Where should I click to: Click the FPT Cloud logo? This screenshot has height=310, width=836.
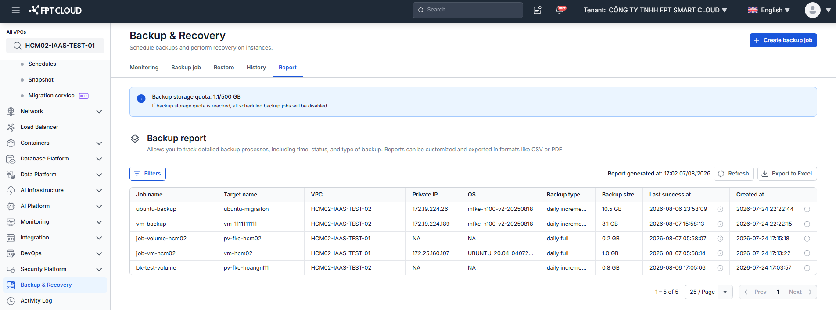(55, 10)
